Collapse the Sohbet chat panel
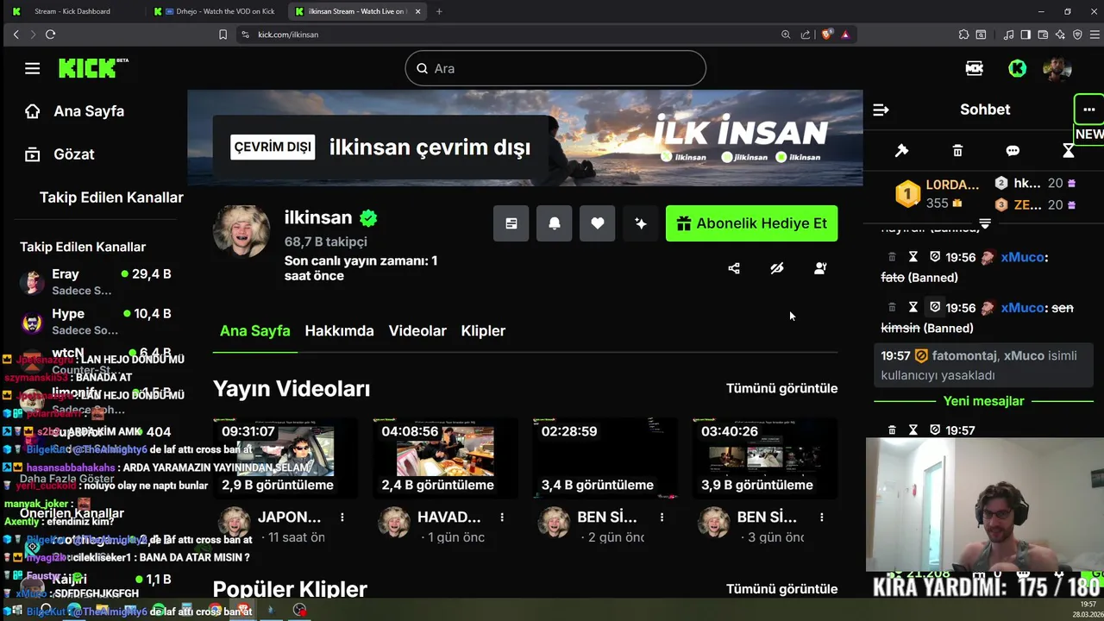This screenshot has width=1104, height=621. [x=881, y=110]
